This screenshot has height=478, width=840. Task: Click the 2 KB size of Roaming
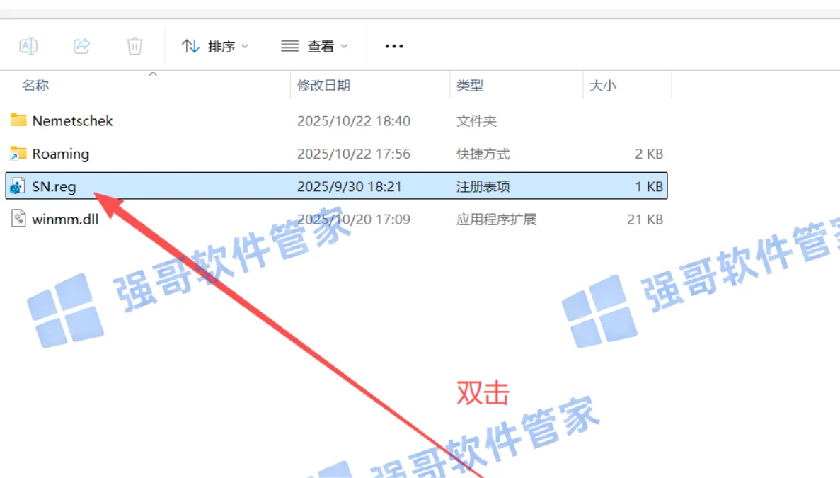[x=649, y=154]
